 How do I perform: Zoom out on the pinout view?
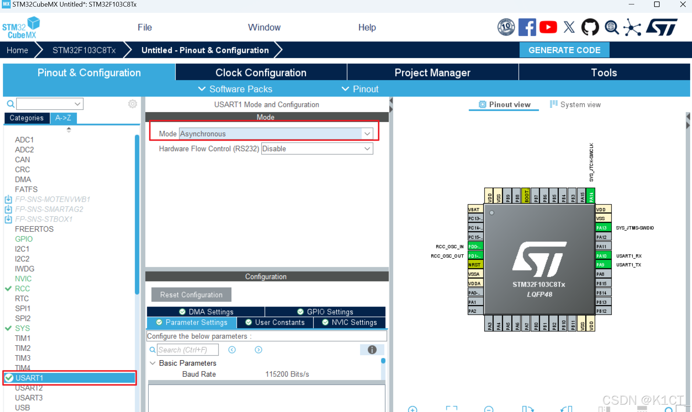[488, 409]
